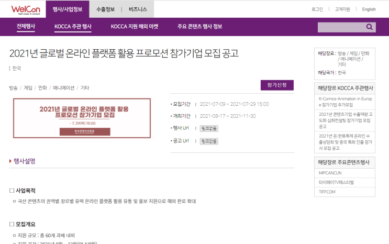Open the 타이페이TV페스티벌 link
Image resolution: width=389 pixels, height=244 pixels.
[336, 182]
